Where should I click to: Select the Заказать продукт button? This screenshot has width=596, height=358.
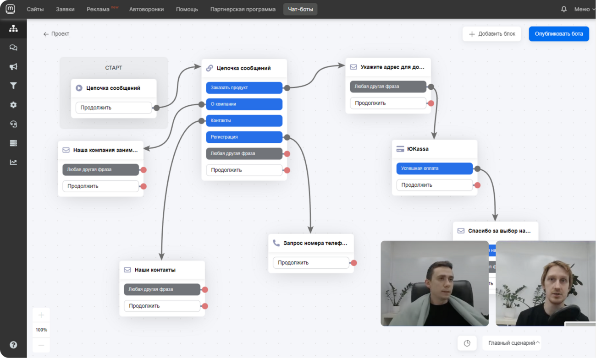tap(244, 87)
